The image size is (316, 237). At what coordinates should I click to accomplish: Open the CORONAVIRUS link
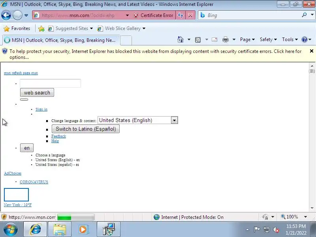[x=34, y=182]
